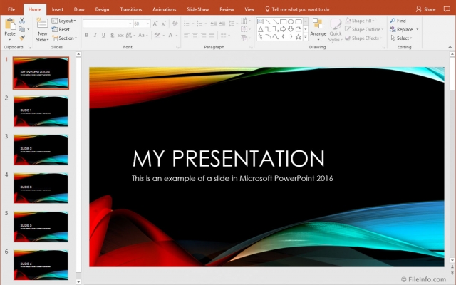This screenshot has width=456, height=285.
Task: Open the font name combo box
Action: point(108,24)
